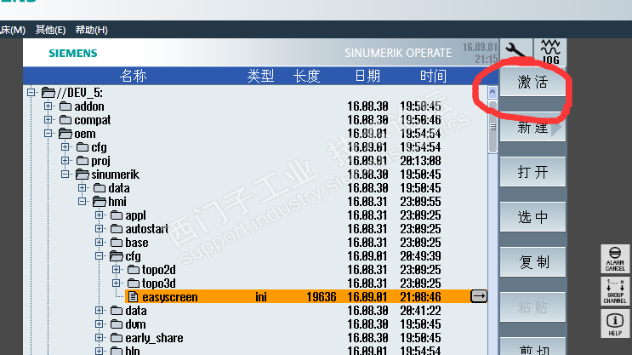The image size is (632, 355).
Task: Click the 时间 column header
Action: coord(433,76)
